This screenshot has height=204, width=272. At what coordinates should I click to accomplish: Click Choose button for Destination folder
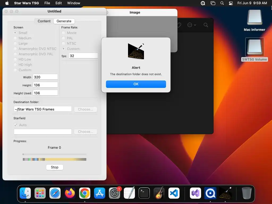[85, 109]
